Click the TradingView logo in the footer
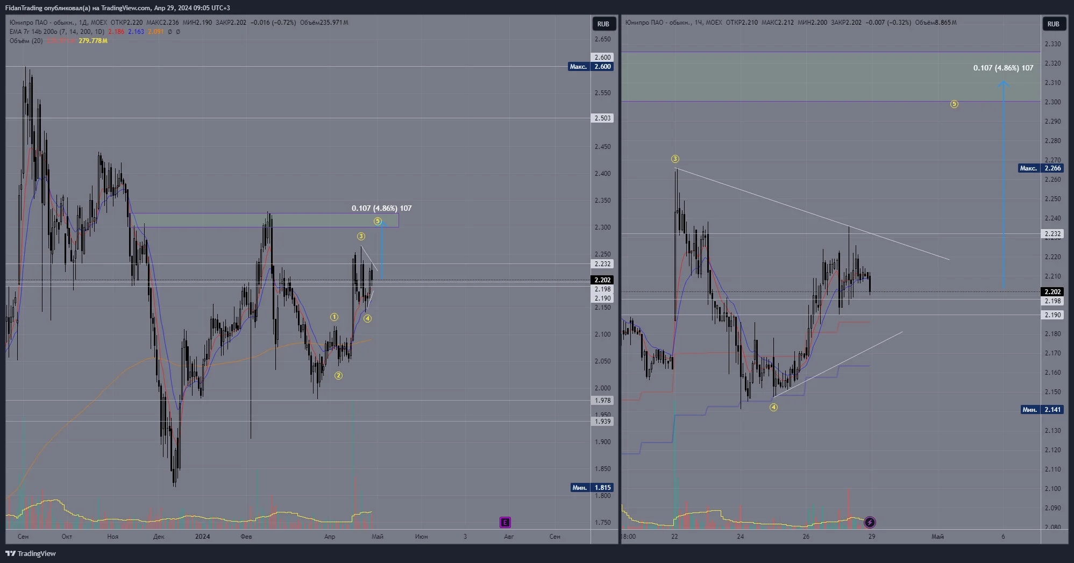The width and height of the screenshot is (1074, 563). (31, 553)
